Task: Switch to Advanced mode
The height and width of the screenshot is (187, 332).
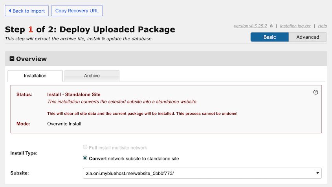Action: [x=308, y=37]
